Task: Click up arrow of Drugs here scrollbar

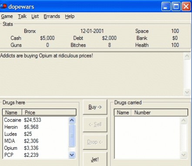Action: click(x=72, y=120)
